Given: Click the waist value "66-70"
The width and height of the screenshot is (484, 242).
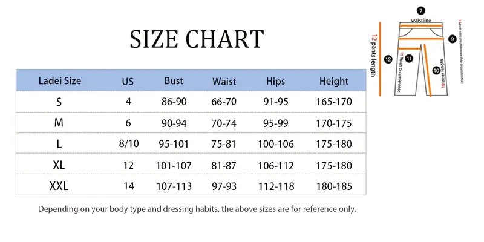Looking at the screenshot, I should pyautogui.click(x=224, y=102).
